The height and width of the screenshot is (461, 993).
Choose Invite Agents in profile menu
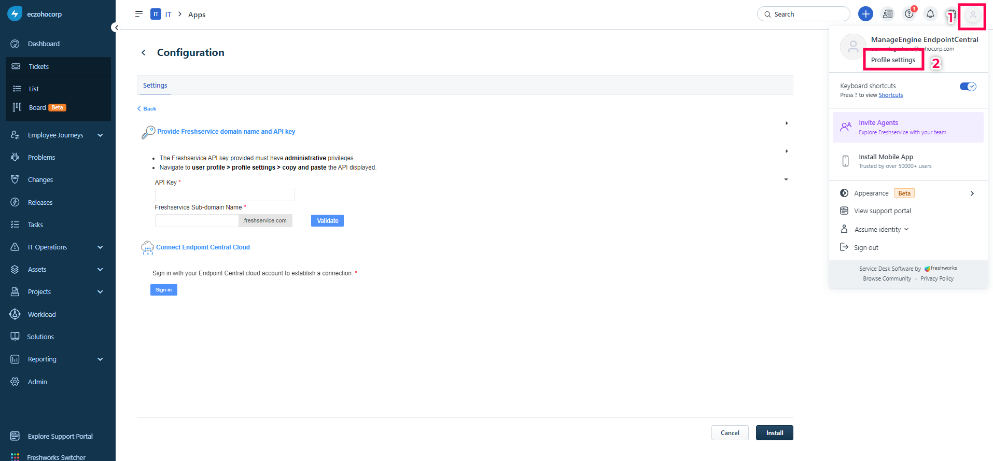point(908,127)
